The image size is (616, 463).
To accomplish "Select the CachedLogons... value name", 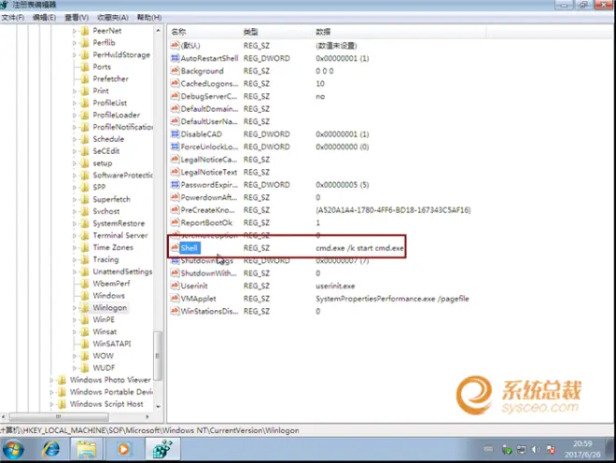I will point(209,84).
